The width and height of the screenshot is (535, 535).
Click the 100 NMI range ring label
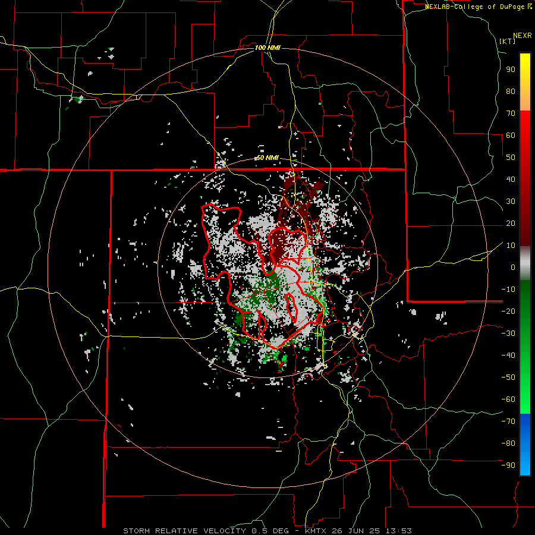pyautogui.click(x=267, y=48)
